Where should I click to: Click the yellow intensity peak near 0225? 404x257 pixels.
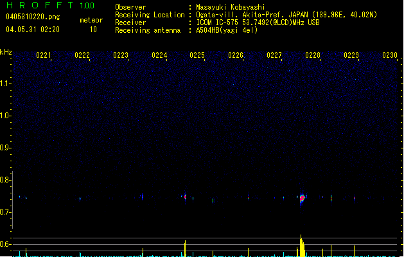185,249
